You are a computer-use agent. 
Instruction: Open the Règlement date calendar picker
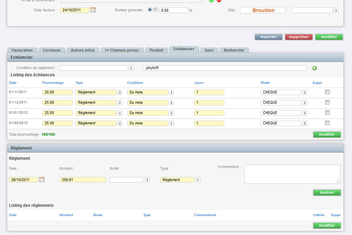click(x=42, y=180)
